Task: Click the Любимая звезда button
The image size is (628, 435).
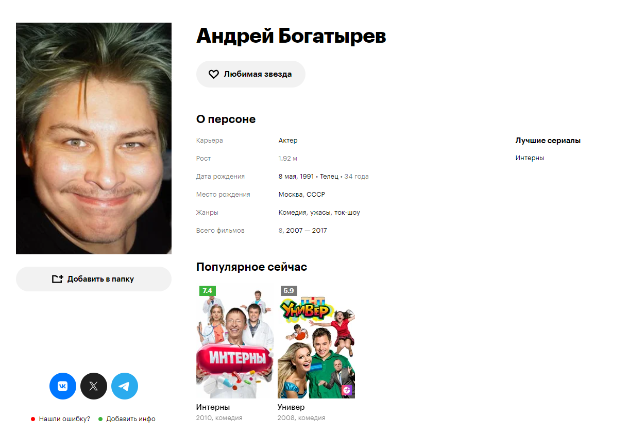Action: [x=251, y=74]
